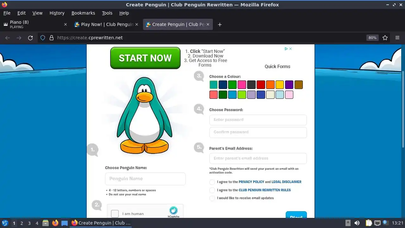This screenshot has height=228, width=405.
Task: Launch the file manager from the taskbar
Action: pyautogui.click(x=46, y=223)
